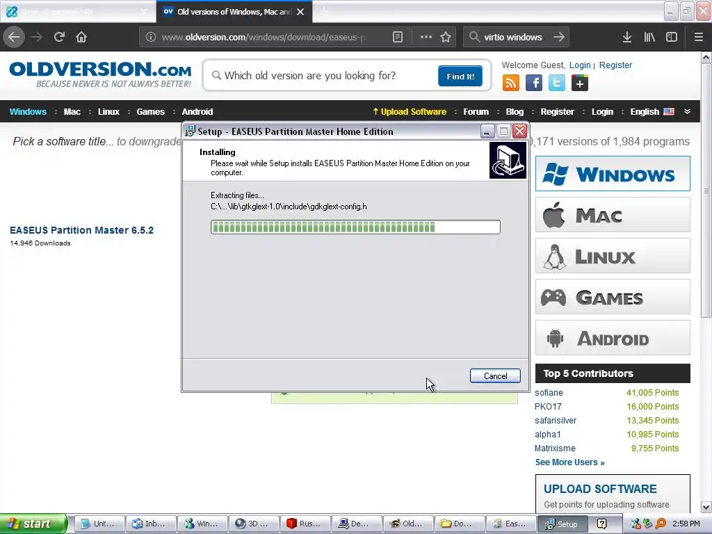
Task: Open a new browser tab
Action: (323, 12)
